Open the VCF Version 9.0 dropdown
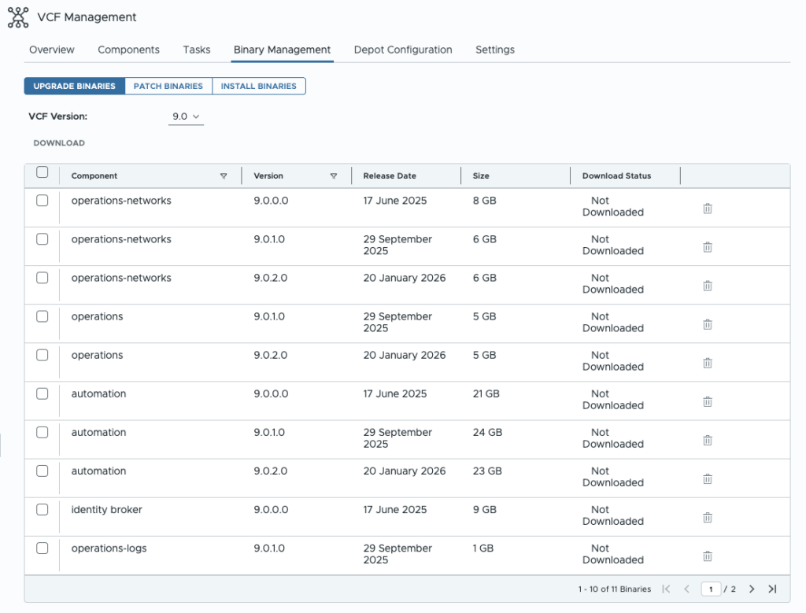806x613 pixels. click(186, 116)
